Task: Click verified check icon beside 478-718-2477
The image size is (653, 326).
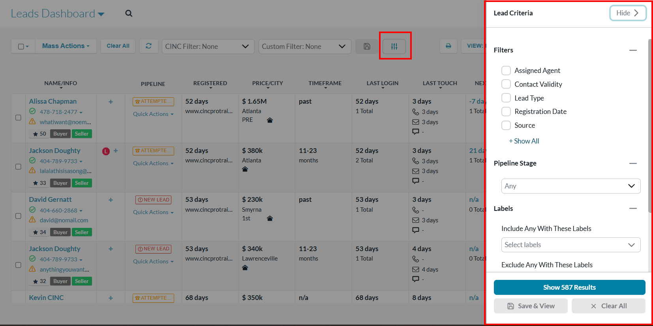Action: (x=33, y=112)
